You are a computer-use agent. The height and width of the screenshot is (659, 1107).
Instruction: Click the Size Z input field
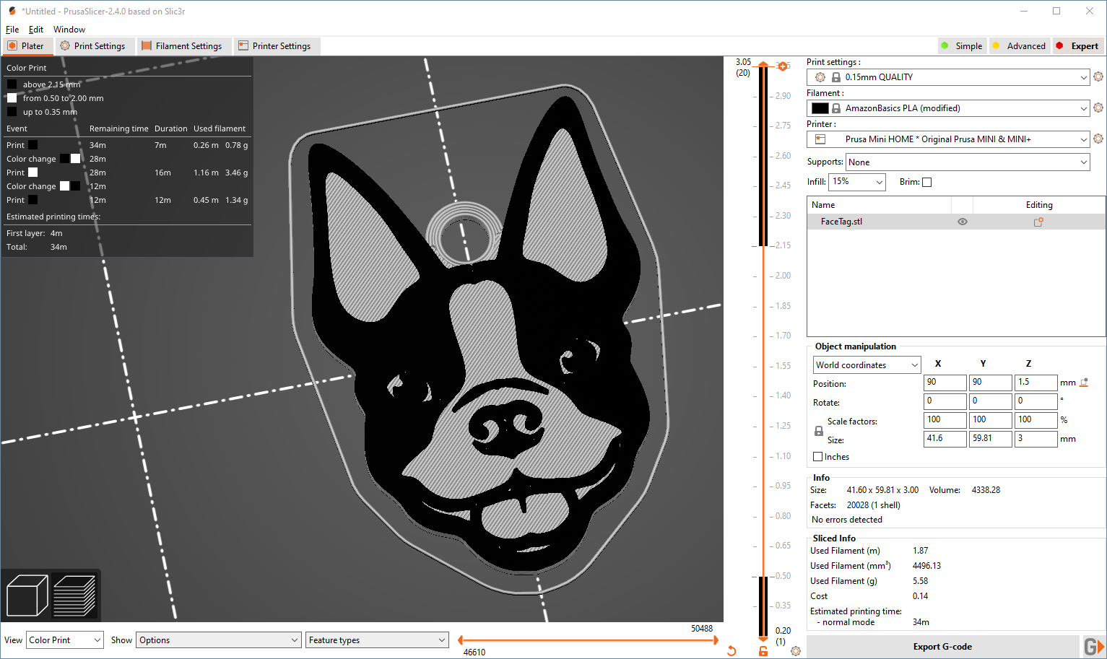(1036, 439)
